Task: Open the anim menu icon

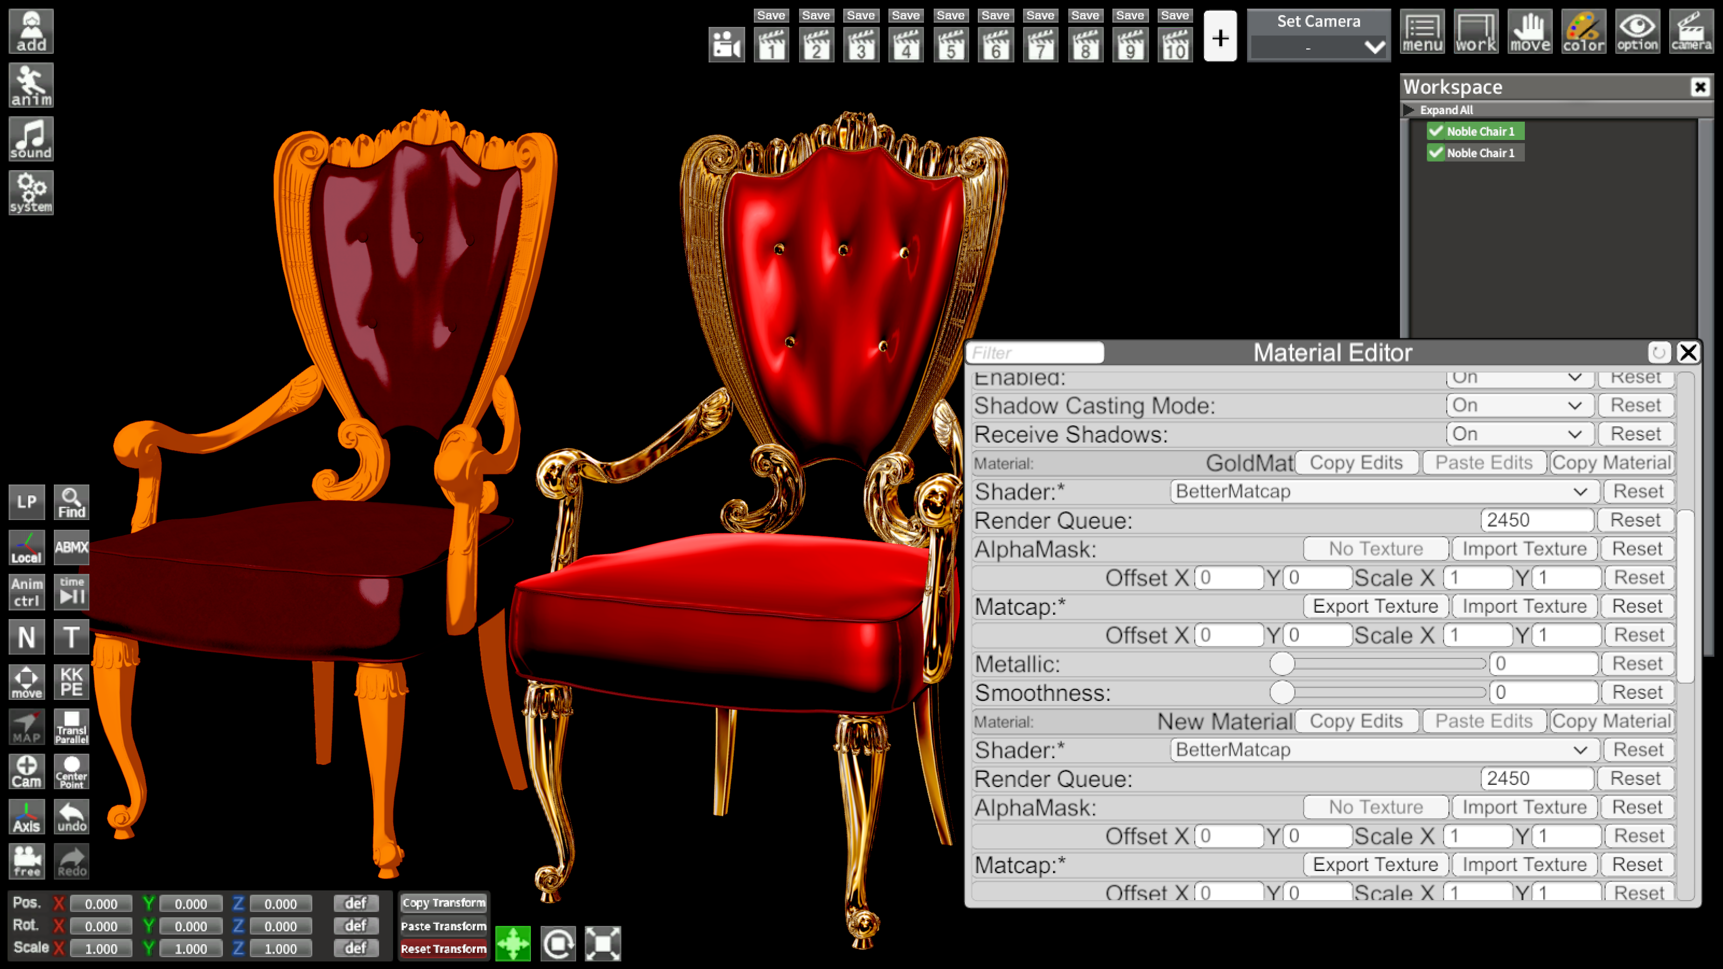Action: (31, 85)
